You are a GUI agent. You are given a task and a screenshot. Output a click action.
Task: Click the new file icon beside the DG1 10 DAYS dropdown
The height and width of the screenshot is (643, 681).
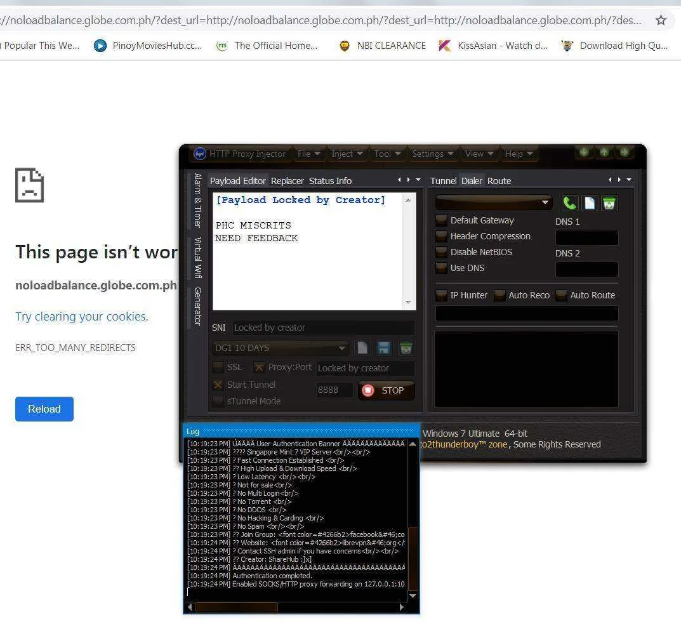(x=362, y=348)
